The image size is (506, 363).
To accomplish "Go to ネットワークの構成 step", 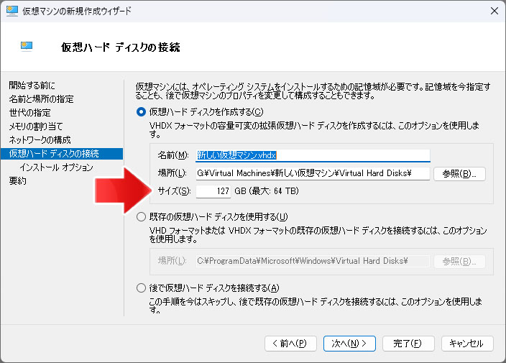I will coord(40,139).
